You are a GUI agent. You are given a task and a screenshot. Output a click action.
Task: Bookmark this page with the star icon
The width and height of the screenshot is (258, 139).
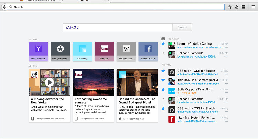tap(230, 7)
